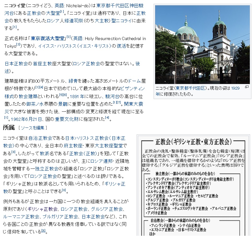Open the 関東大震 link
The width and height of the screenshot is (252, 236).
pos(133,104)
